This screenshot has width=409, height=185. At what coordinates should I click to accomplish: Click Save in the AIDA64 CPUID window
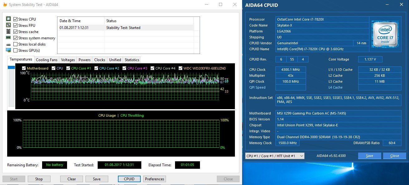pyautogui.click(x=370, y=156)
